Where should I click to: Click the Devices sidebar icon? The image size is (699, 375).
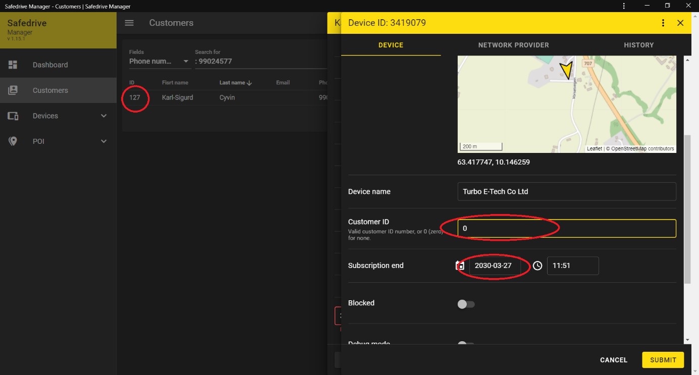[x=13, y=116]
